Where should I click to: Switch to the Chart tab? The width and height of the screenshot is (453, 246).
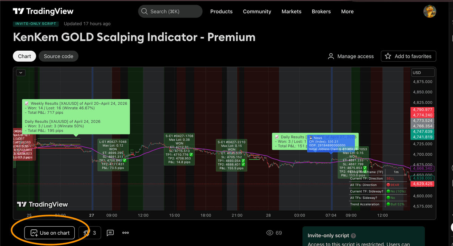pyautogui.click(x=25, y=56)
